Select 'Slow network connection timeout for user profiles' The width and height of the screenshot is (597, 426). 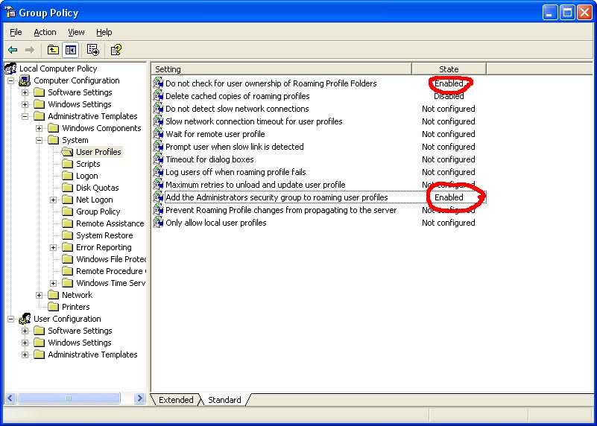coord(253,121)
